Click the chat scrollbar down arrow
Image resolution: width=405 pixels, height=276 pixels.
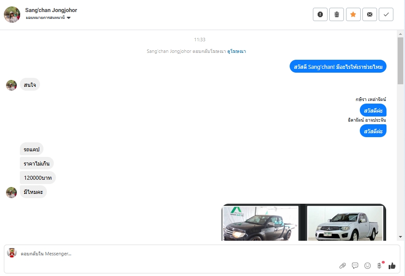[x=400, y=237]
